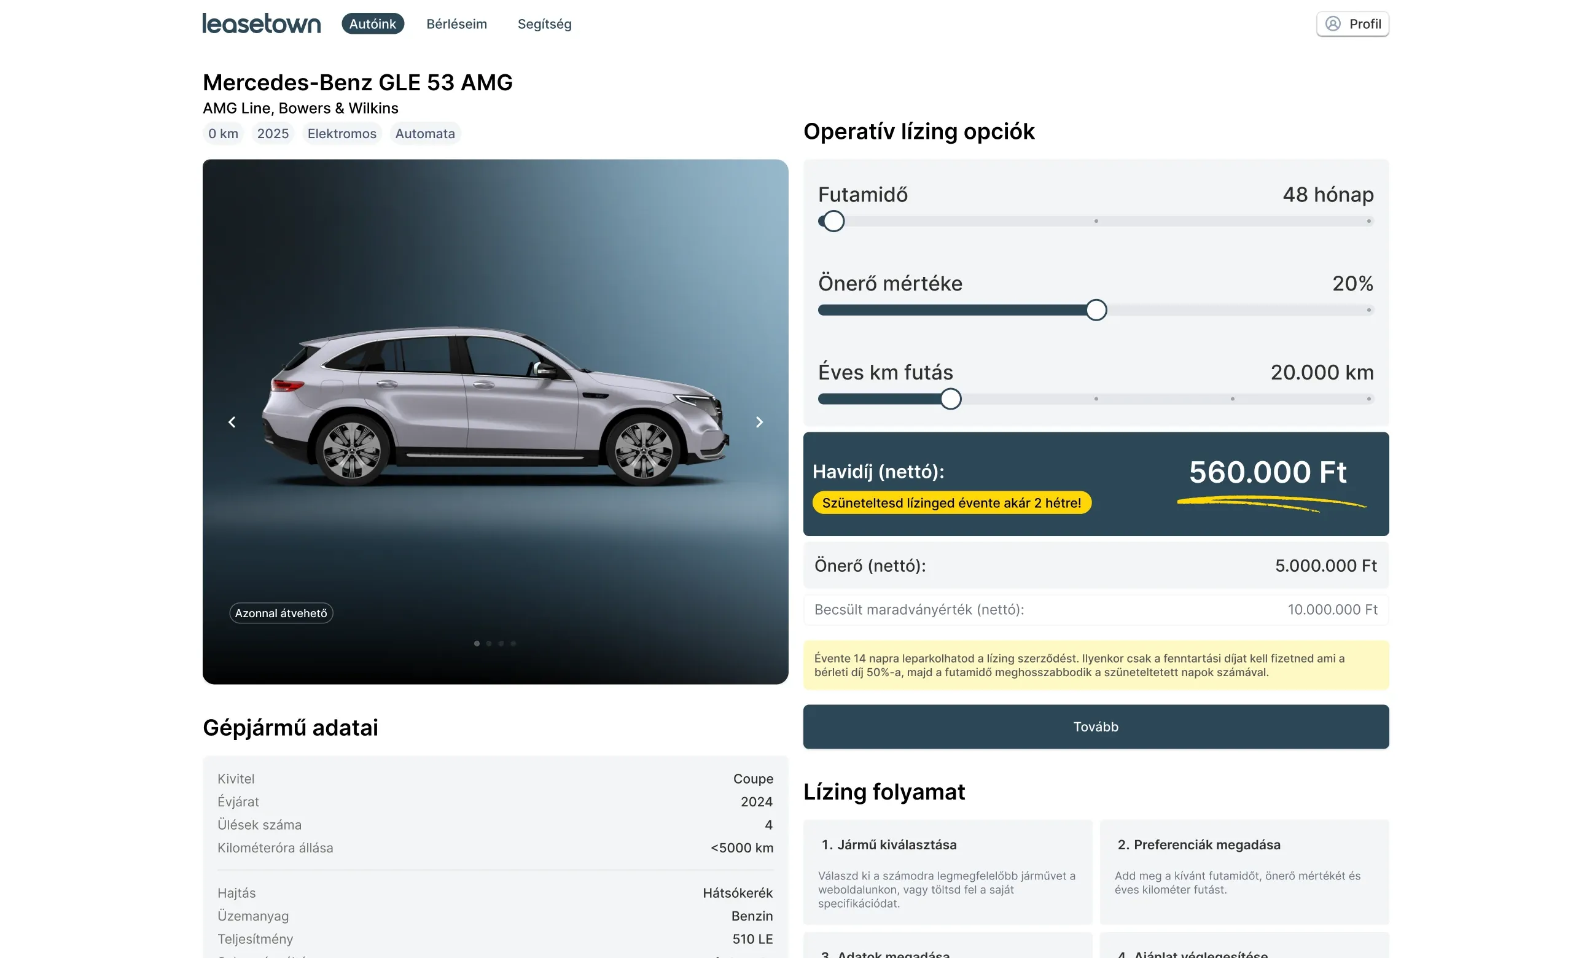Go to Bérléseim menu item
The height and width of the screenshot is (958, 1592).
click(x=456, y=24)
